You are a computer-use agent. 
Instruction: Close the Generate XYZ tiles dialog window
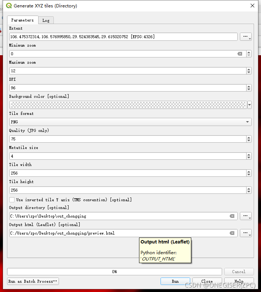[252, 6]
